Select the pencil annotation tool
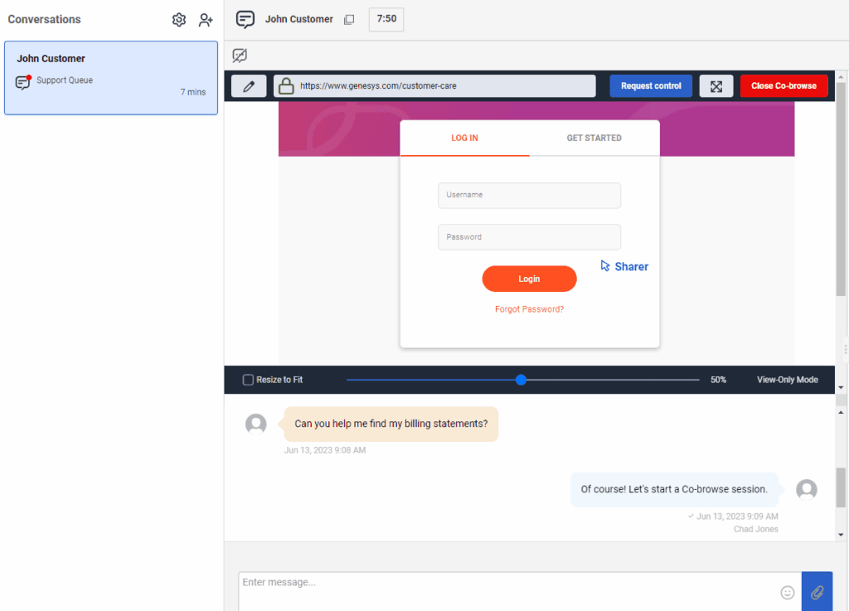Viewport: 849px width, 611px height. (x=248, y=85)
